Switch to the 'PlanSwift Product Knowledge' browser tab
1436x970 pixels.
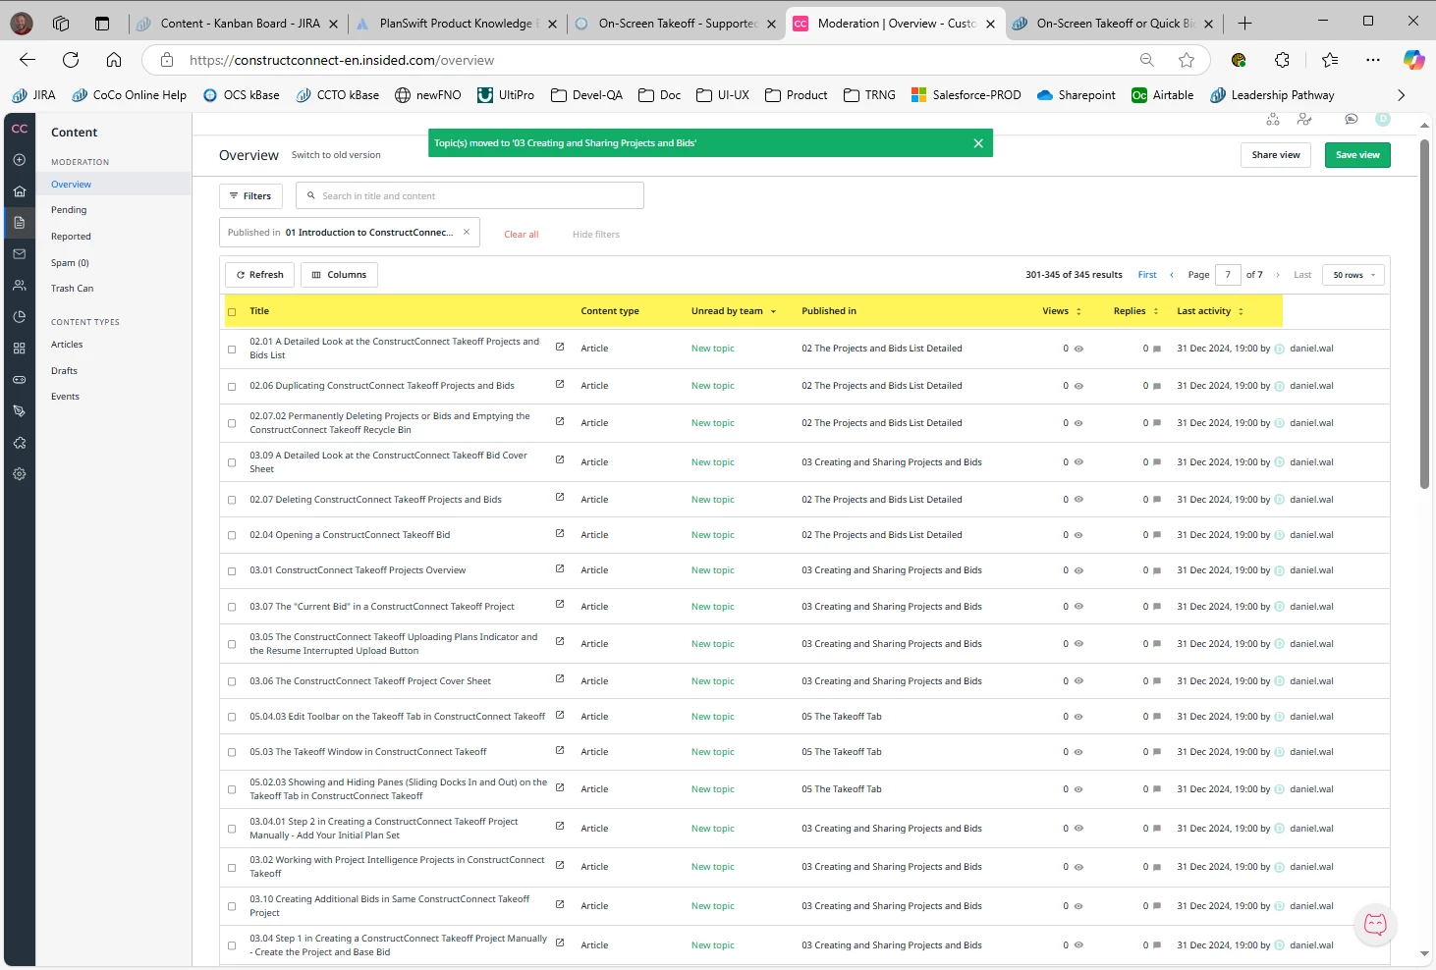[457, 24]
